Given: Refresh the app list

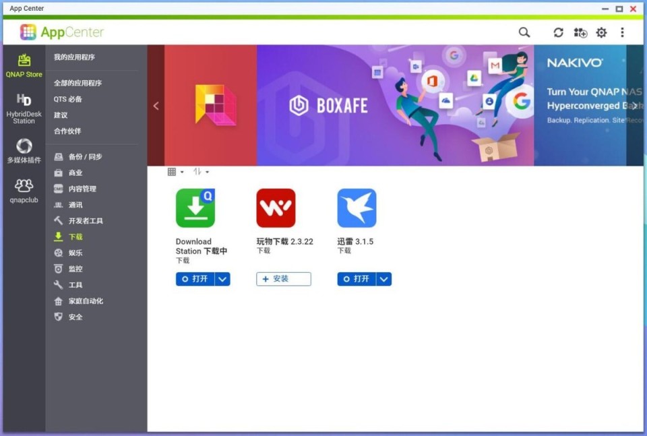Looking at the screenshot, I should coord(558,32).
